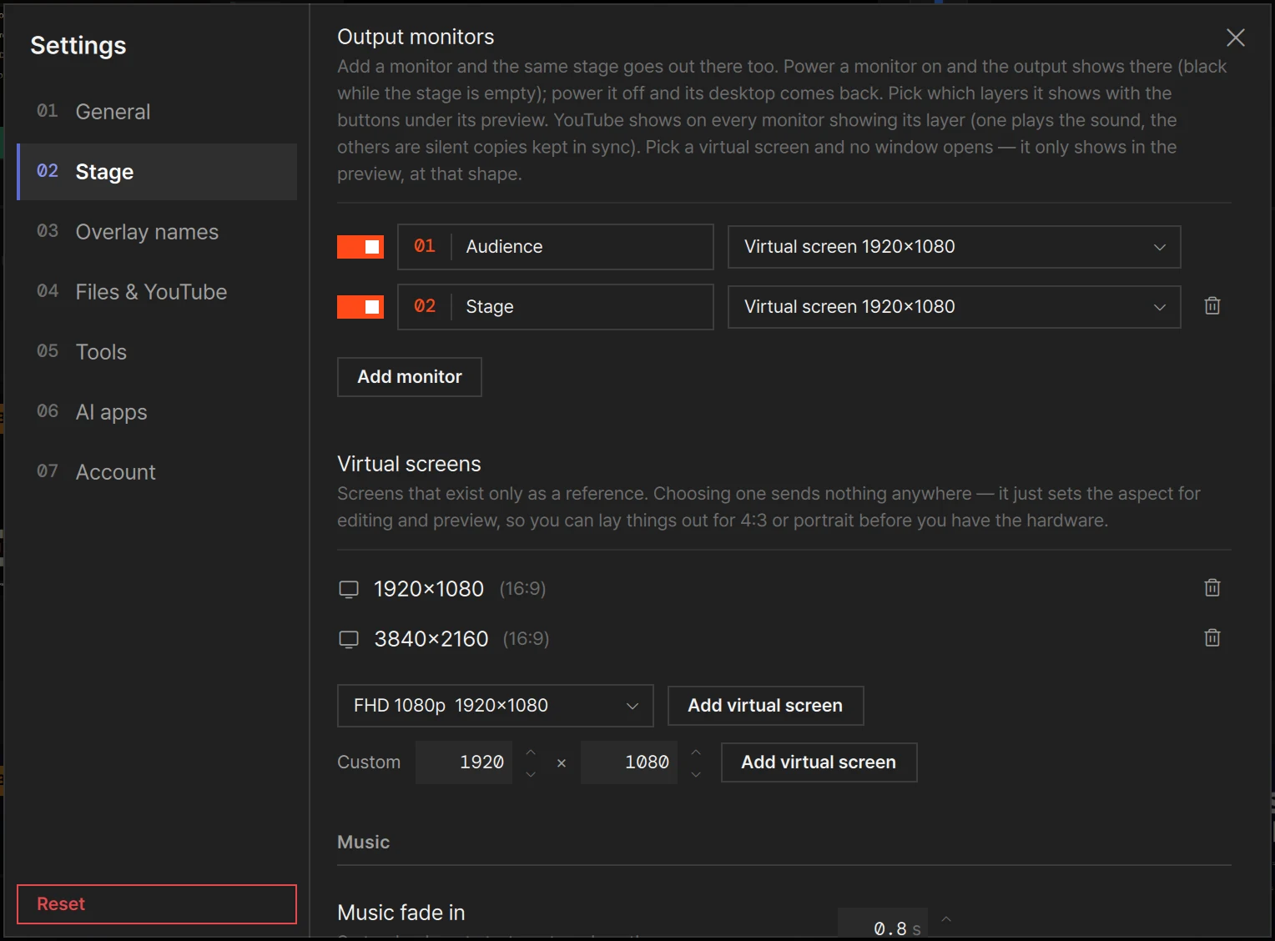Click the Music fade in value field
Viewport: 1275px width, 941px height.
[x=883, y=923]
